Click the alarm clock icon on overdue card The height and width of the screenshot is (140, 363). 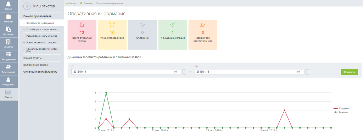click(x=112, y=25)
